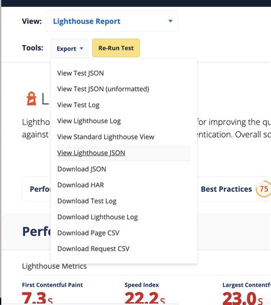Click View Lighthouse JSON link
The height and width of the screenshot is (305, 271).
91,153
